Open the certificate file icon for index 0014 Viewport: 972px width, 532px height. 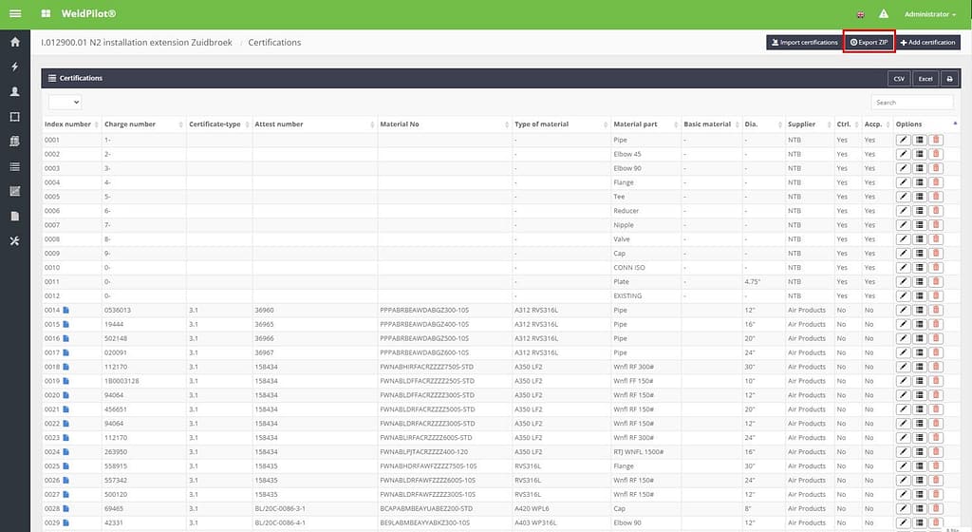[x=66, y=310]
